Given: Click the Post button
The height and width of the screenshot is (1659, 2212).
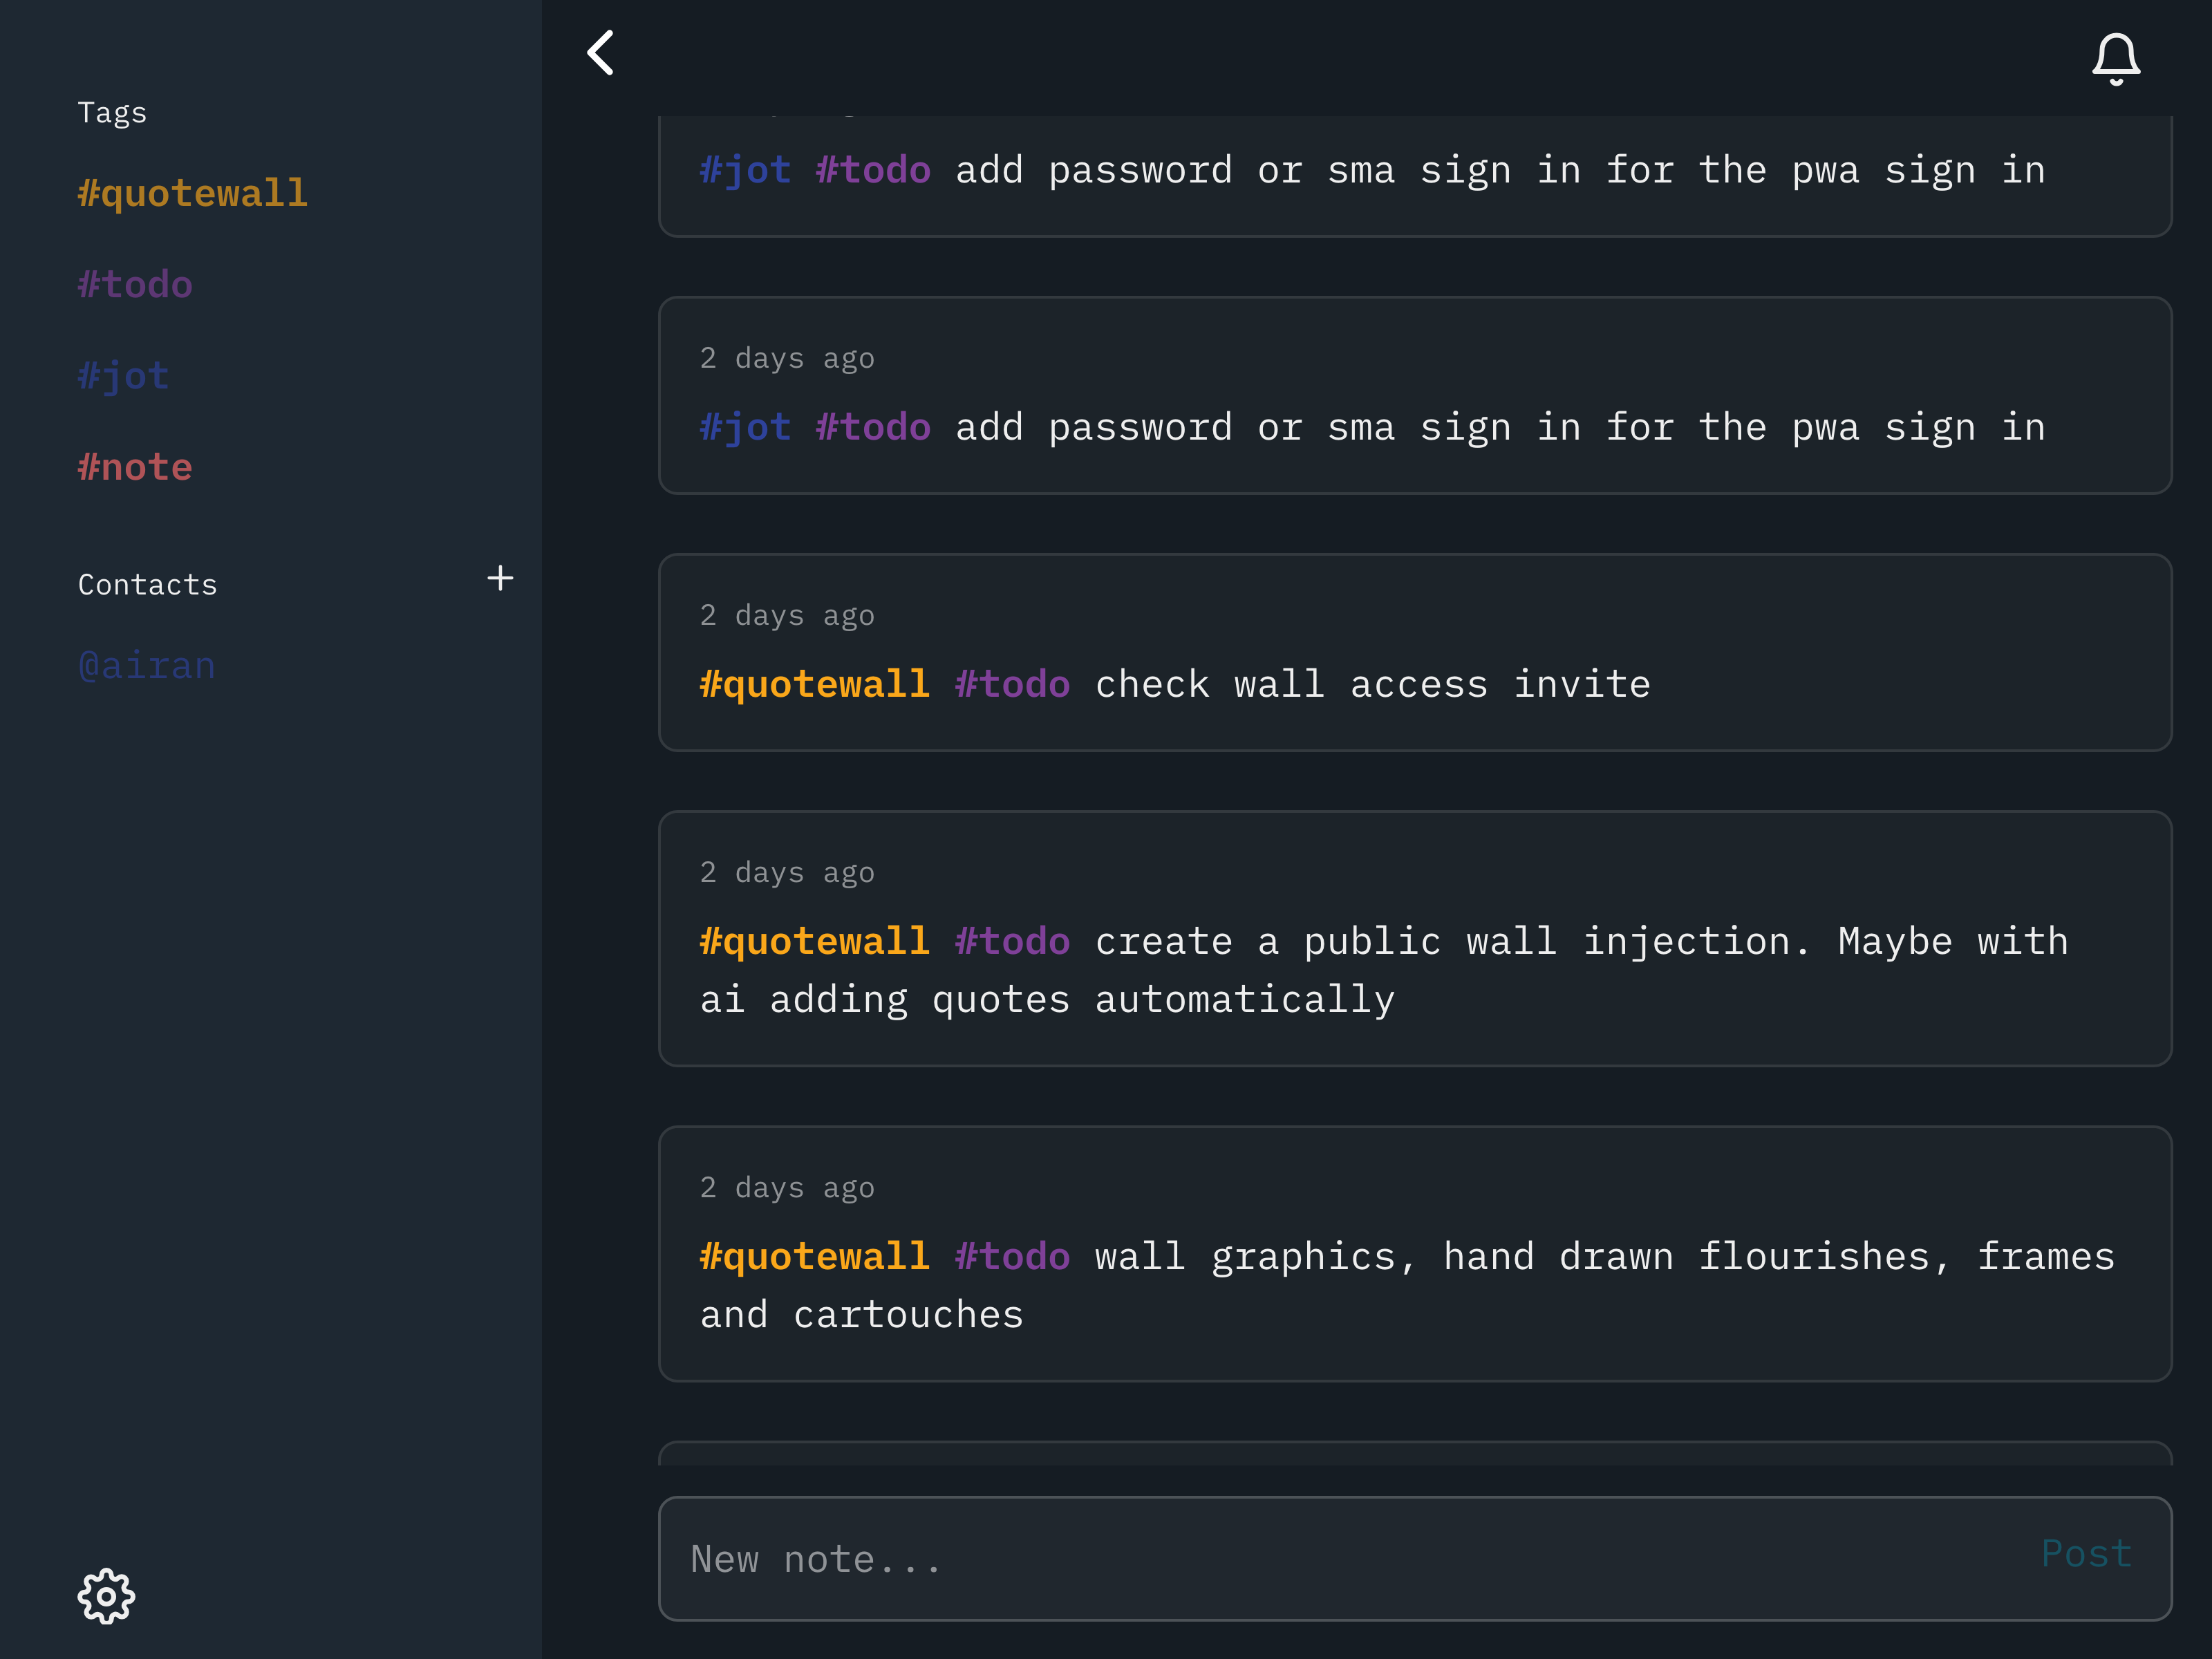Looking at the screenshot, I should (x=2086, y=1553).
